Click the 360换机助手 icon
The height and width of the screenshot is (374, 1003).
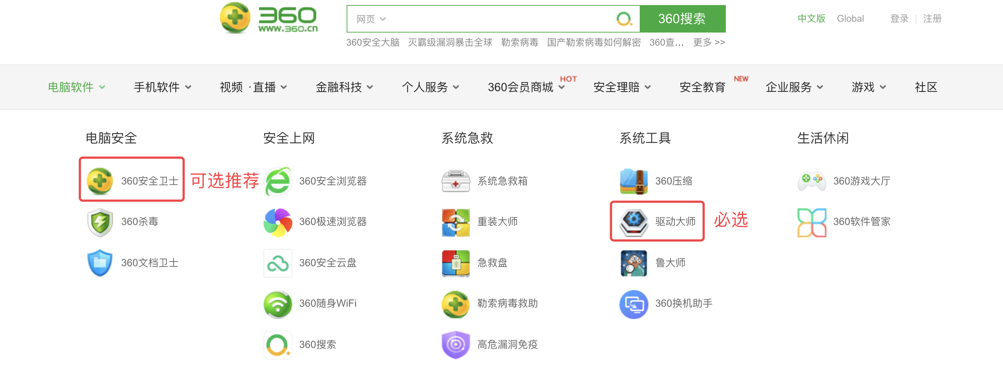pos(634,304)
